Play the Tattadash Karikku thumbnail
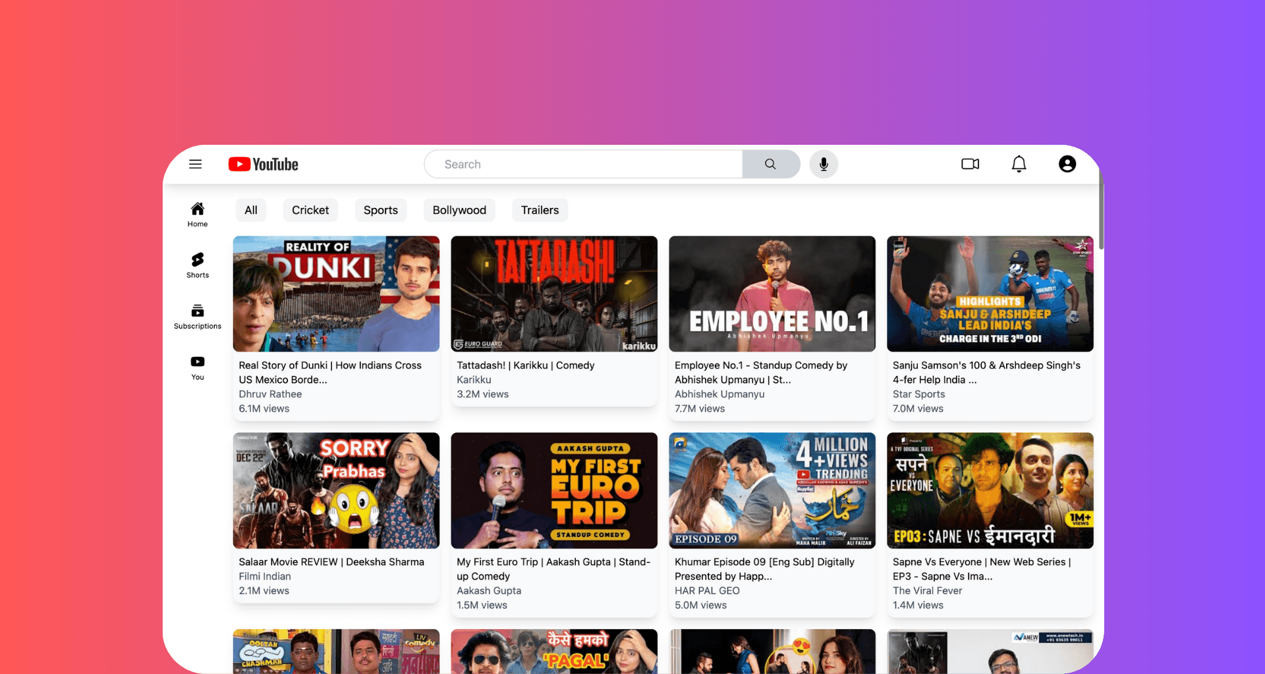 [x=554, y=294]
